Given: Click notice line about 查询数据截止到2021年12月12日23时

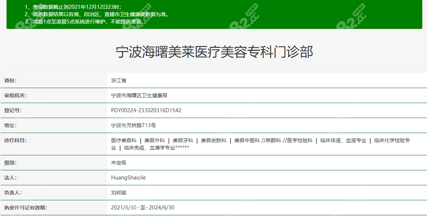Looking at the screenshot, I should click(73, 7).
